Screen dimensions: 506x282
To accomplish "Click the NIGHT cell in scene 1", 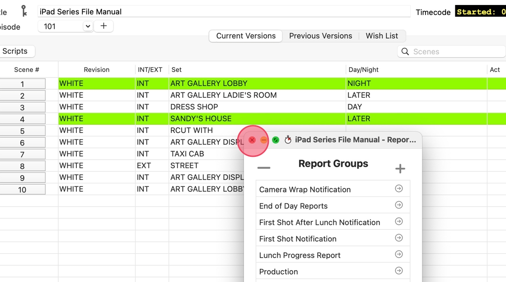I will (x=416, y=83).
